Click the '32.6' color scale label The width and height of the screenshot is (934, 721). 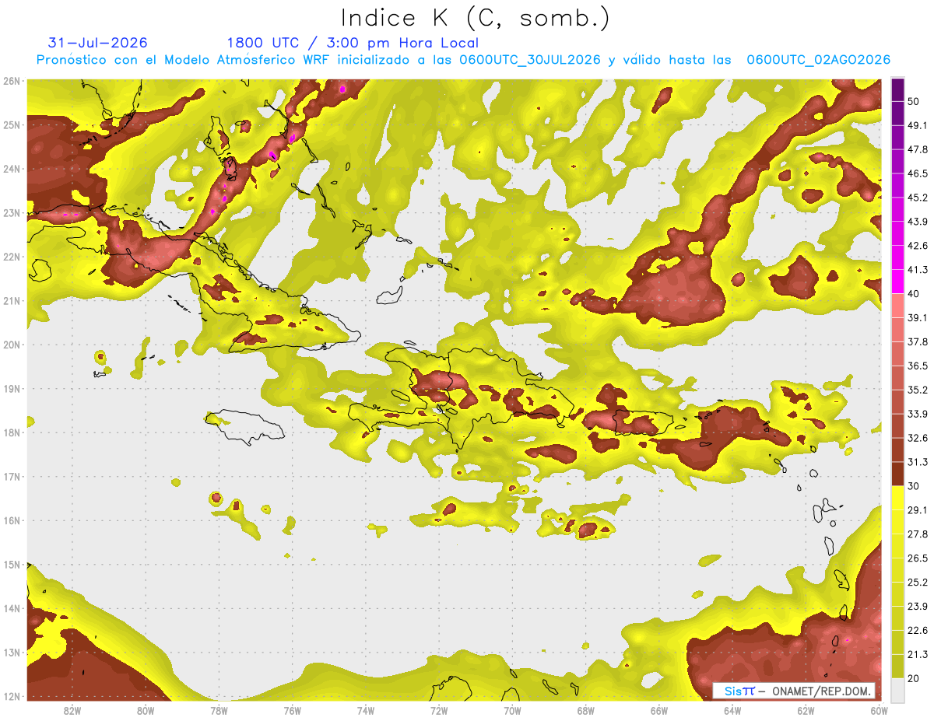(x=918, y=438)
